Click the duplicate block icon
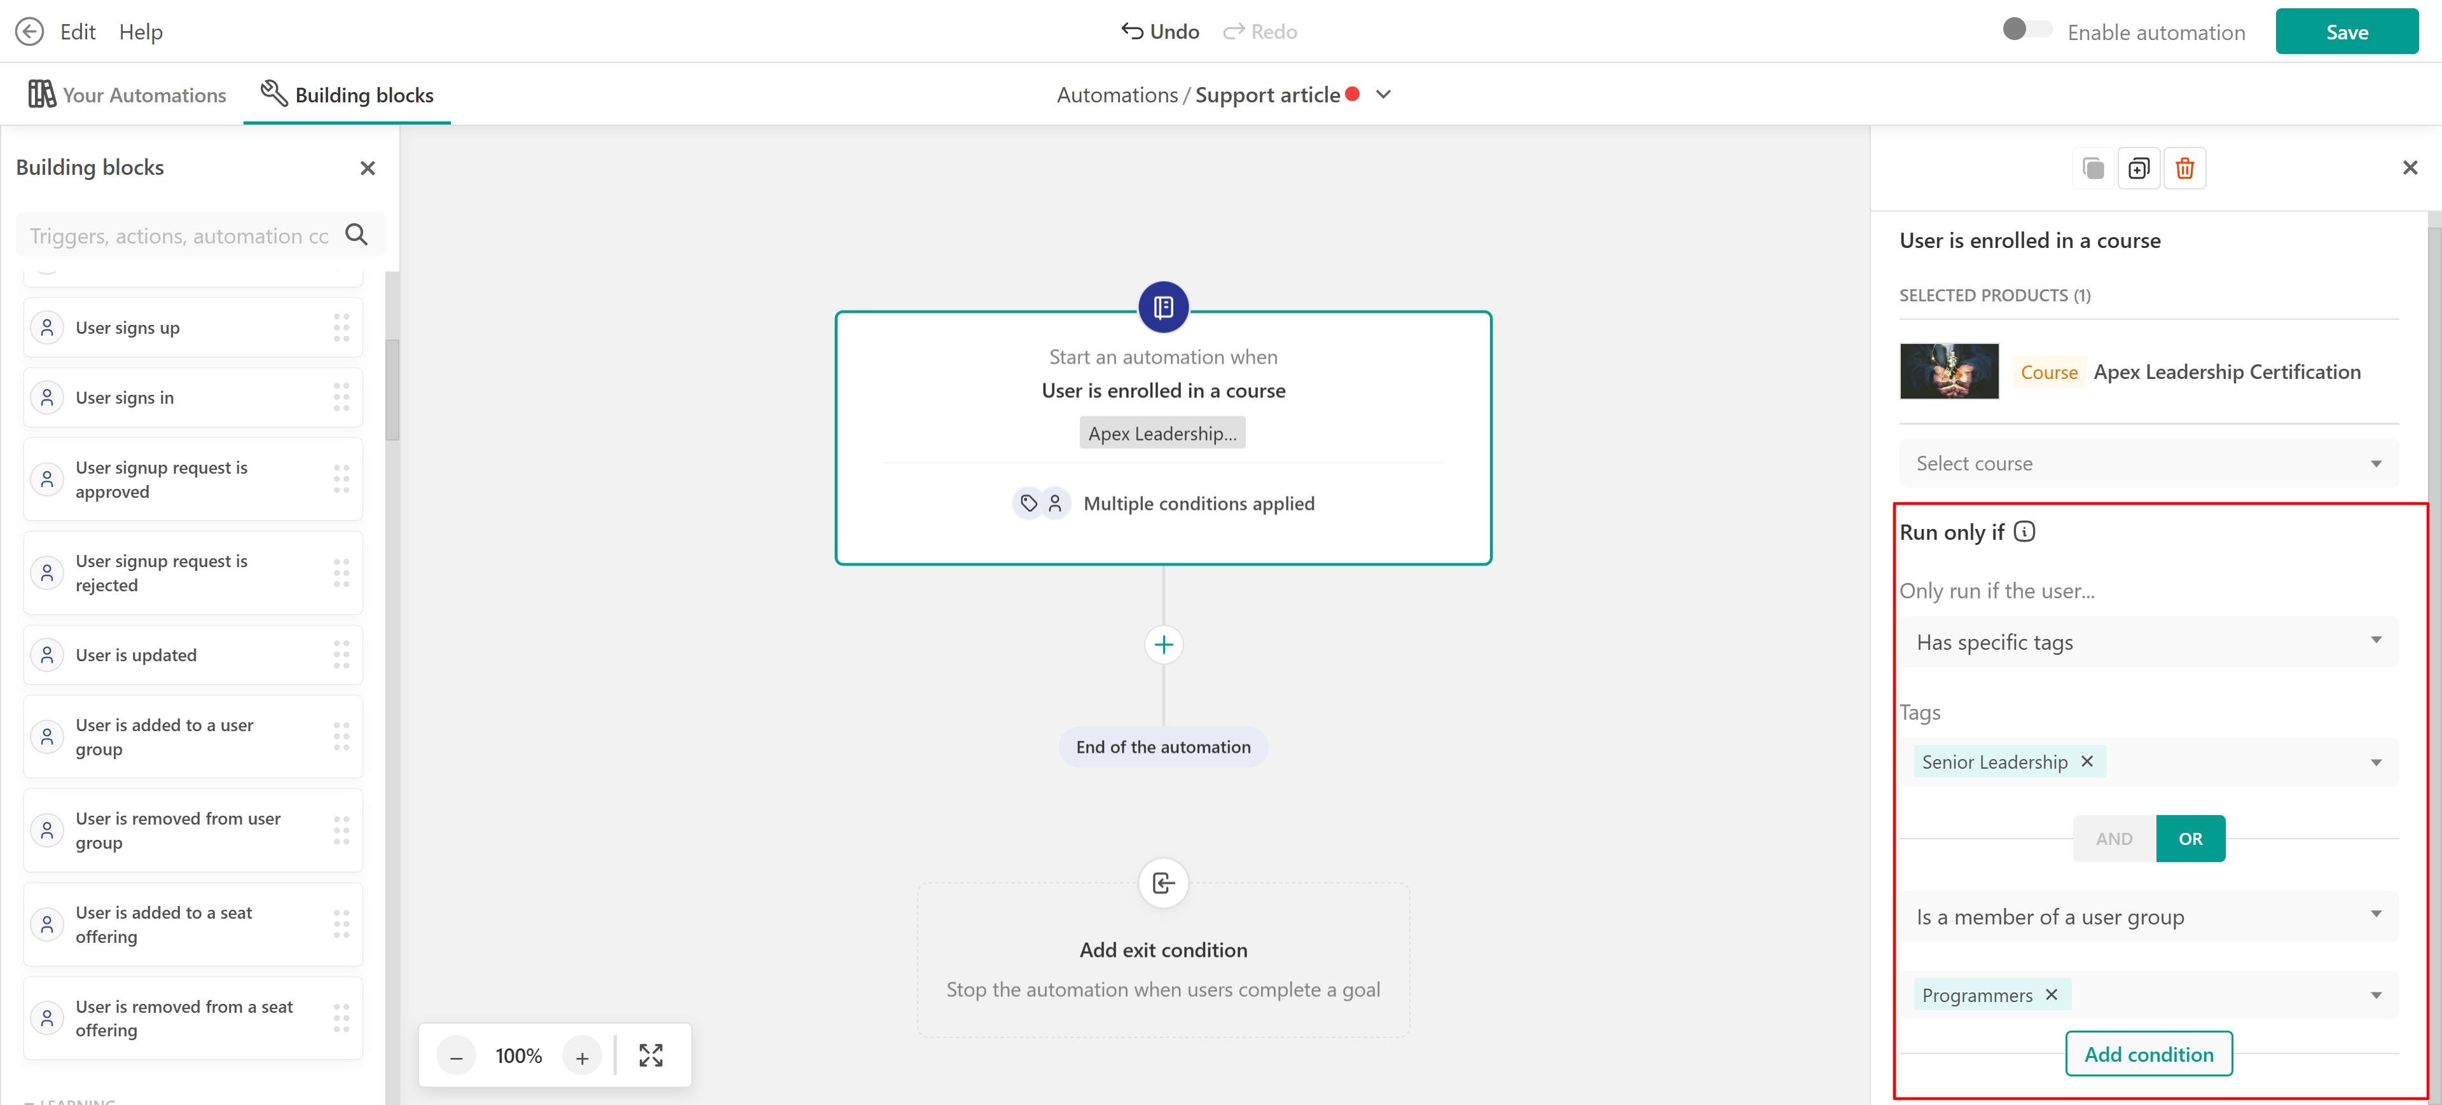The width and height of the screenshot is (2442, 1105). pos(2139,168)
